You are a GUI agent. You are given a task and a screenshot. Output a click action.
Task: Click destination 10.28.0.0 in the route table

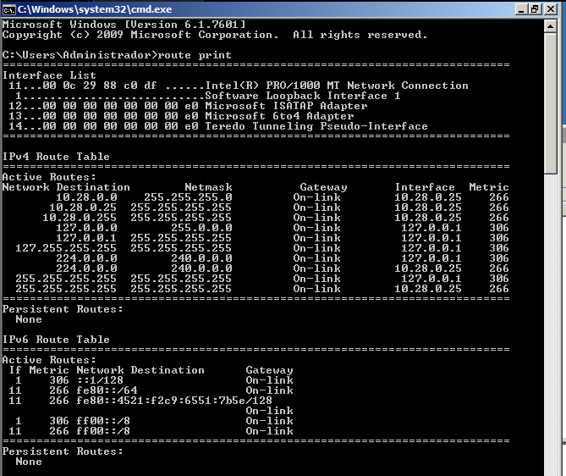tap(86, 197)
